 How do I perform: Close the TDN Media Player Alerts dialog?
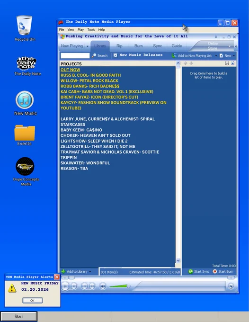pos(57,277)
